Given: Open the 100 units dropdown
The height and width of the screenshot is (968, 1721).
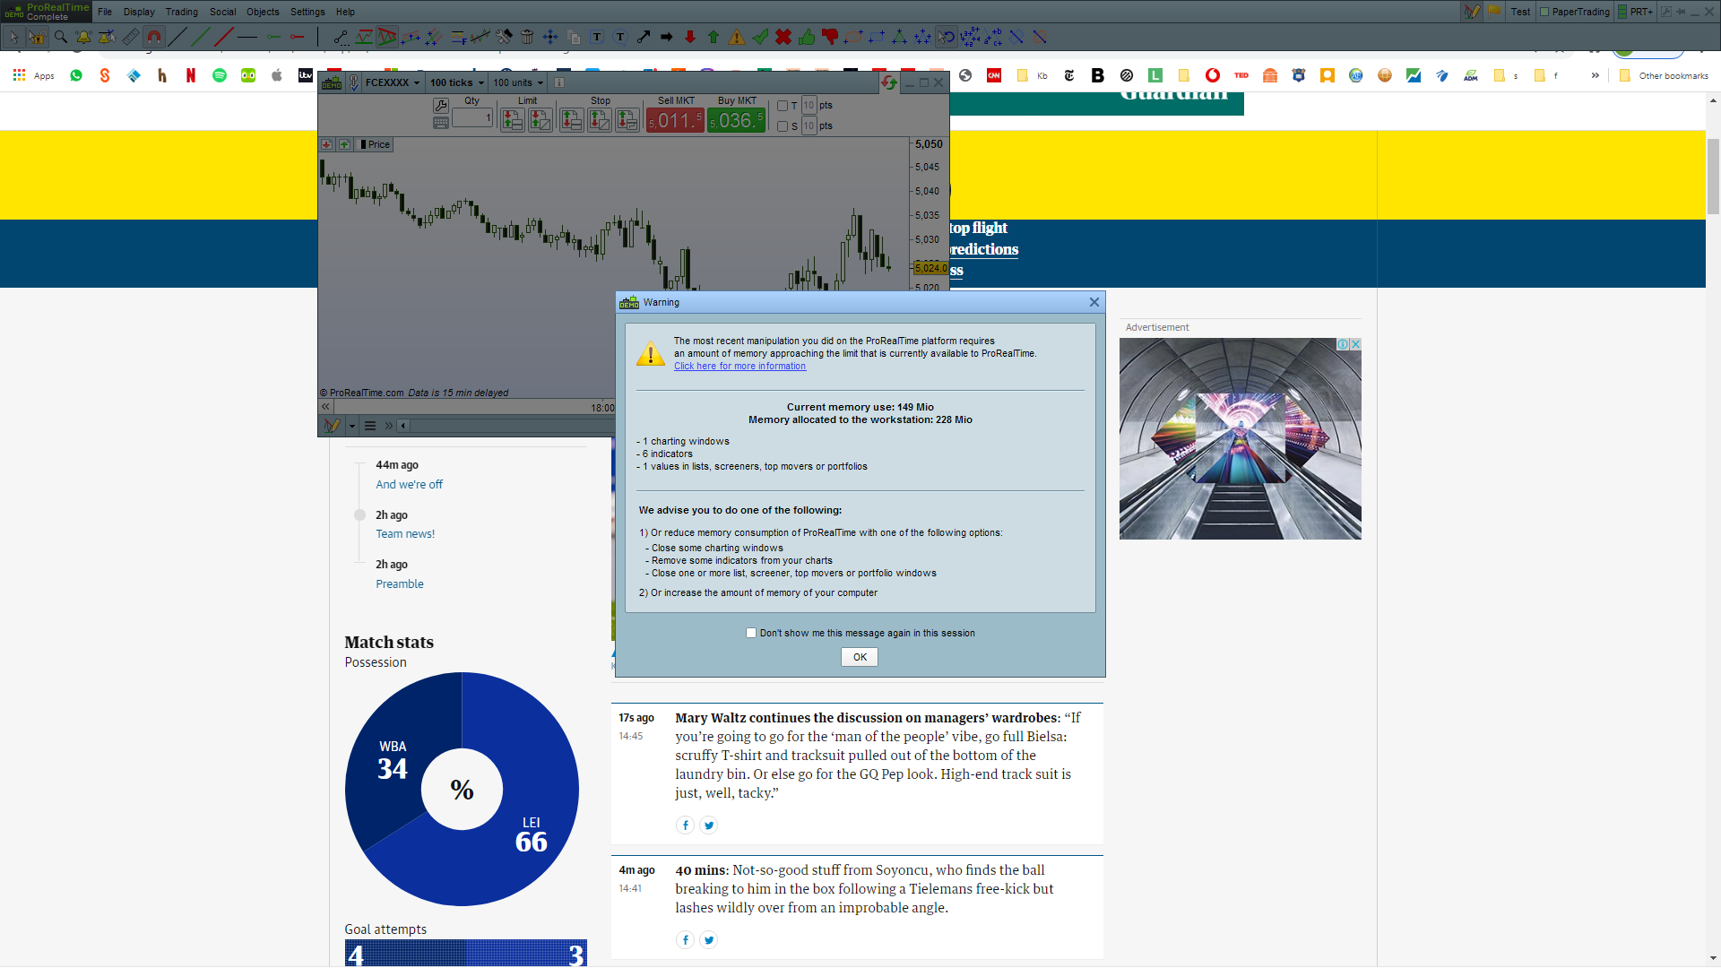Looking at the screenshot, I should click(x=518, y=82).
